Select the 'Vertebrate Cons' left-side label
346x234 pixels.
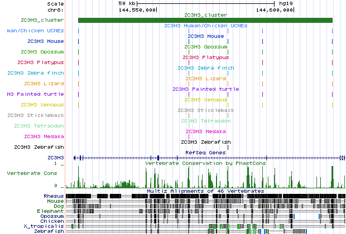click(x=32, y=173)
